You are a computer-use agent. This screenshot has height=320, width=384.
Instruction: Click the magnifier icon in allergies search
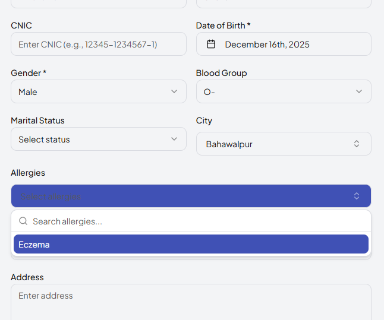(23, 221)
